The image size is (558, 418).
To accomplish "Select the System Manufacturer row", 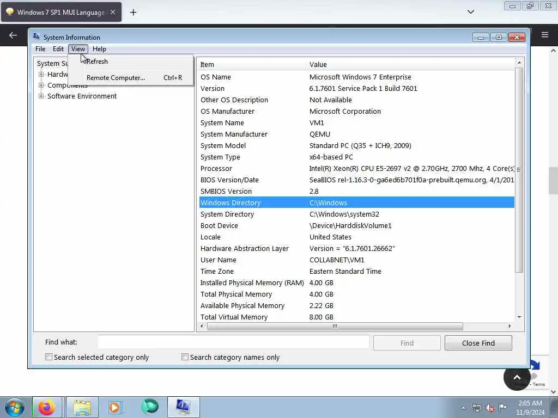I will click(x=356, y=134).
